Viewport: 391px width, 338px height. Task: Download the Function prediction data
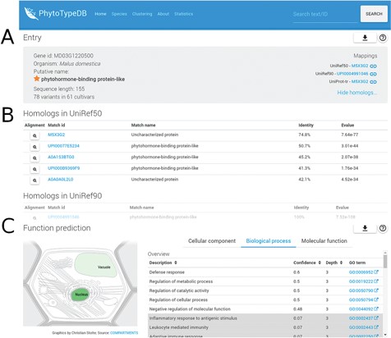point(365,228)
